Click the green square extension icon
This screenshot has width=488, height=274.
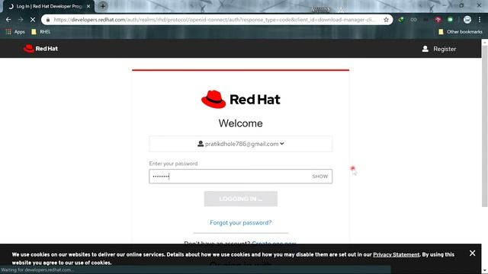click(x=450, y=20)
